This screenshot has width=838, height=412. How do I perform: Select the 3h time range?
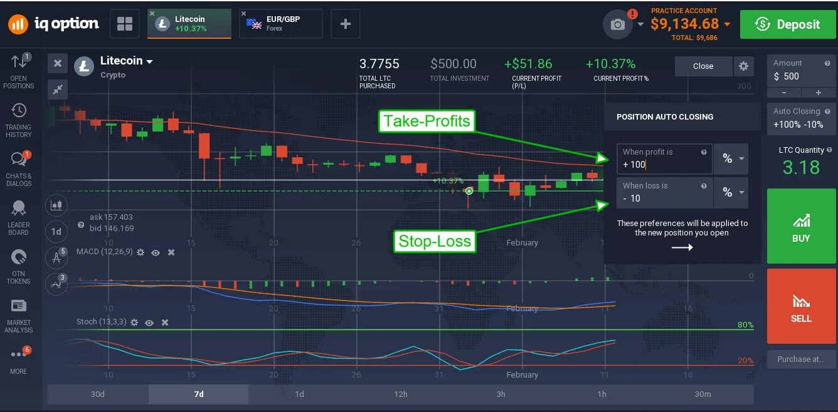(x=501, y=394)
